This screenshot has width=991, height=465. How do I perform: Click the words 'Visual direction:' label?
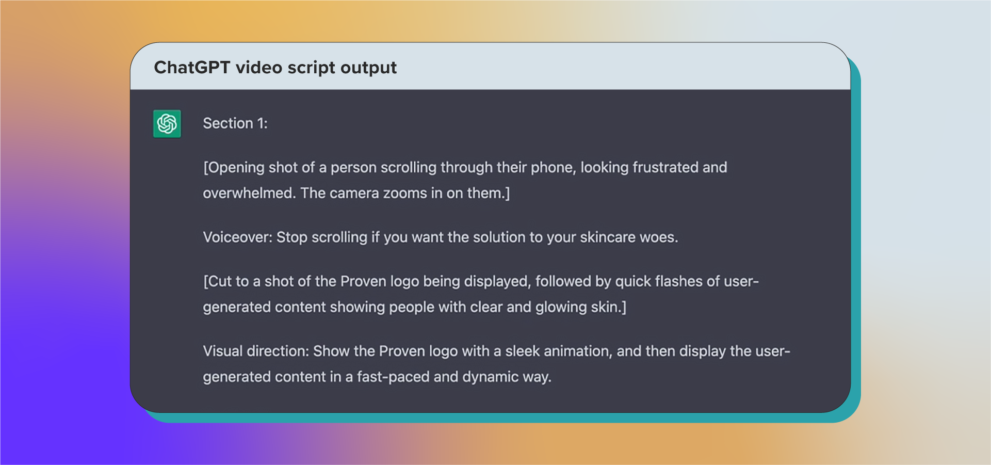coord(256,351)
